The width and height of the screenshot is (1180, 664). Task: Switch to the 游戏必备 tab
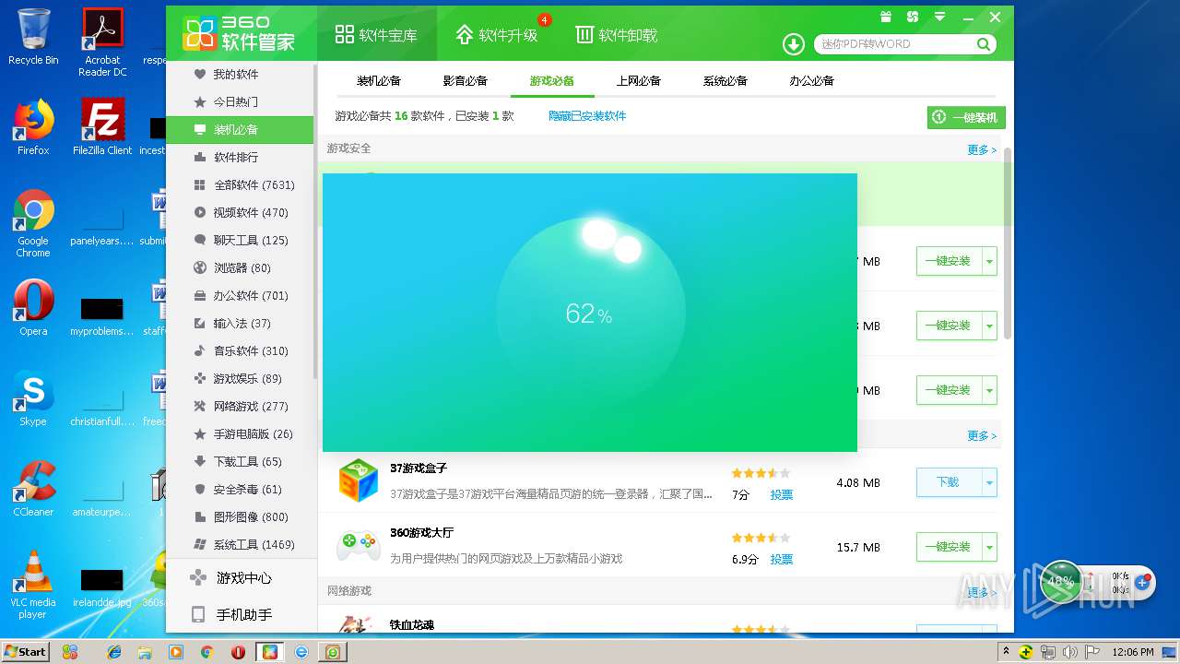point(551,81)
